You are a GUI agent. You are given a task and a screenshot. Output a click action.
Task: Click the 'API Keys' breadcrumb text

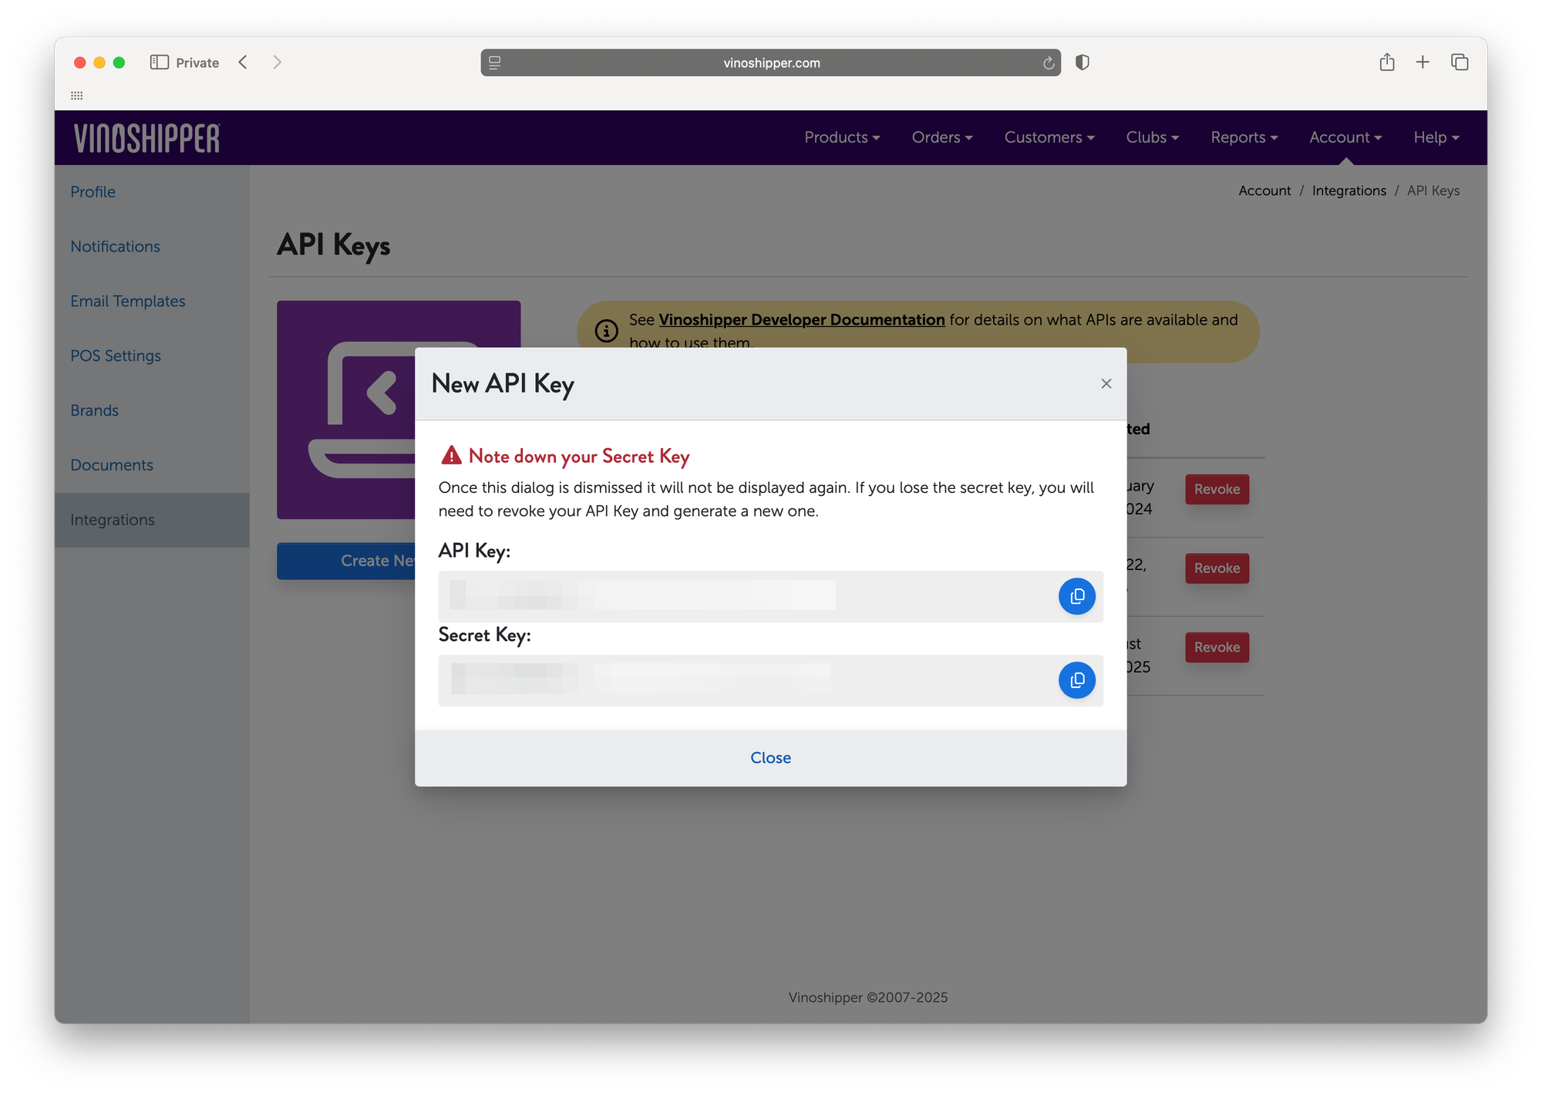pyautogui.click(x=1433, y=191)
